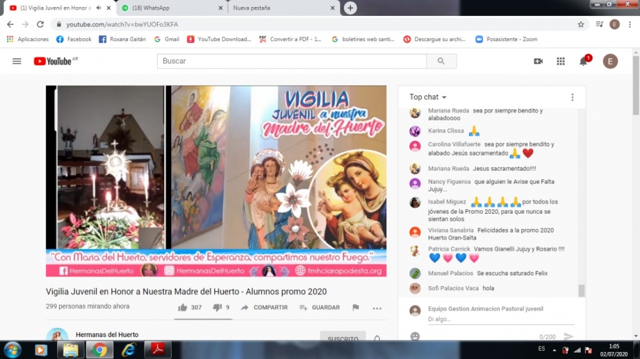Expand the Top chat dropdown
The width and height of the screenshot is (640, 359).
click(428, 97)
